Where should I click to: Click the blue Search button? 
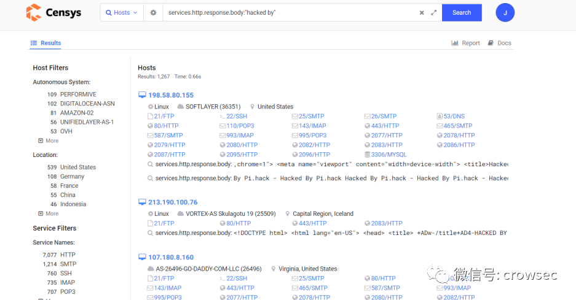point(462,12)
